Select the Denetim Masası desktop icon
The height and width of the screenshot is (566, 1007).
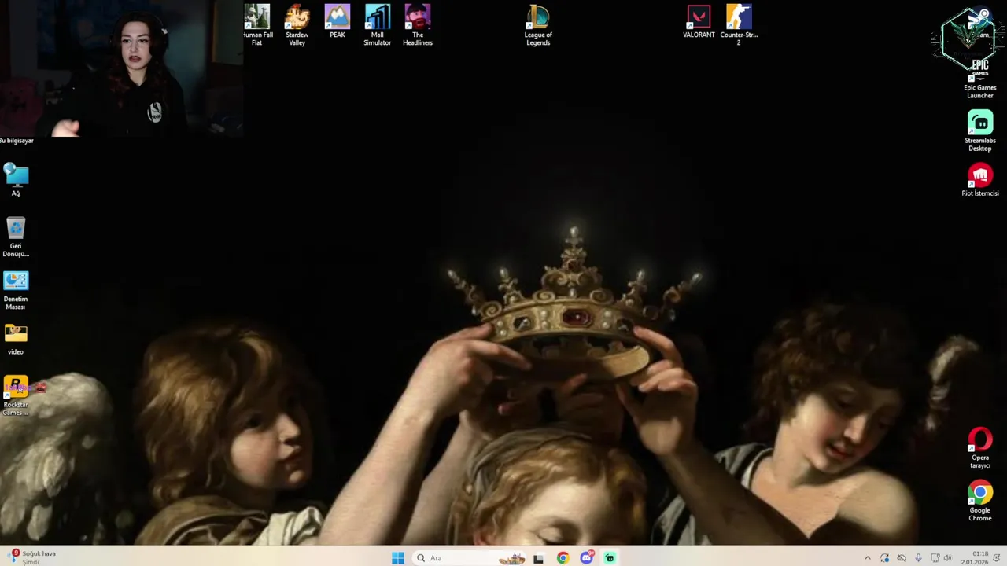click(16, 289)
